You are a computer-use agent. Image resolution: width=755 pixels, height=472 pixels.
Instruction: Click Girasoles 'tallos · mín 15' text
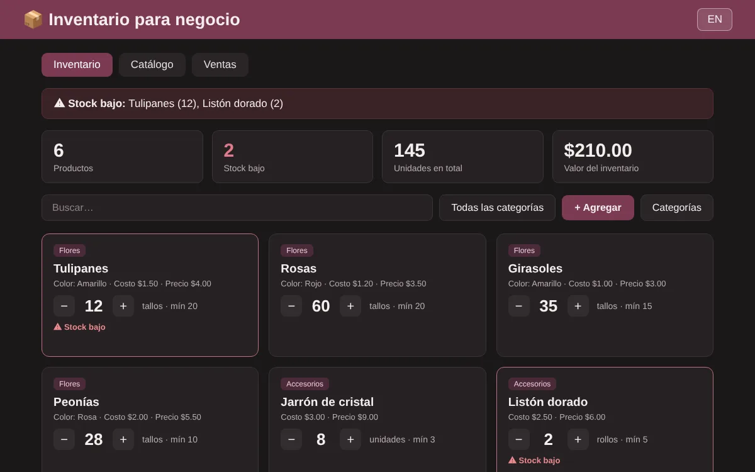click(x=624, y=306)
